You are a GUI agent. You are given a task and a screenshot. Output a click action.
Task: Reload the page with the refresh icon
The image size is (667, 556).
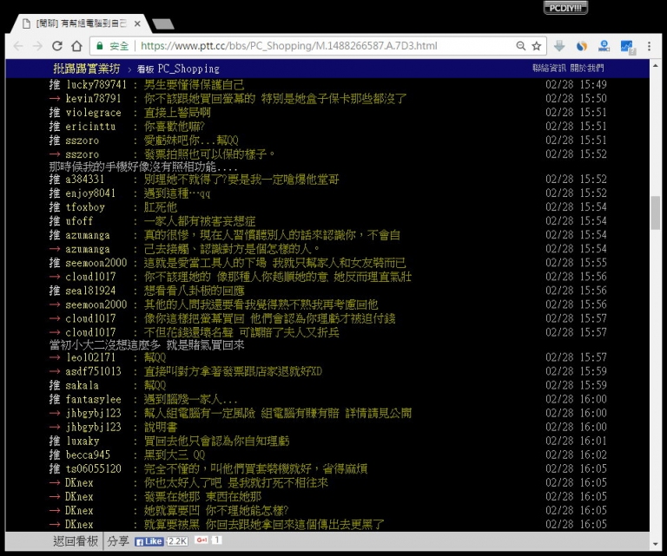click(57, 46)
